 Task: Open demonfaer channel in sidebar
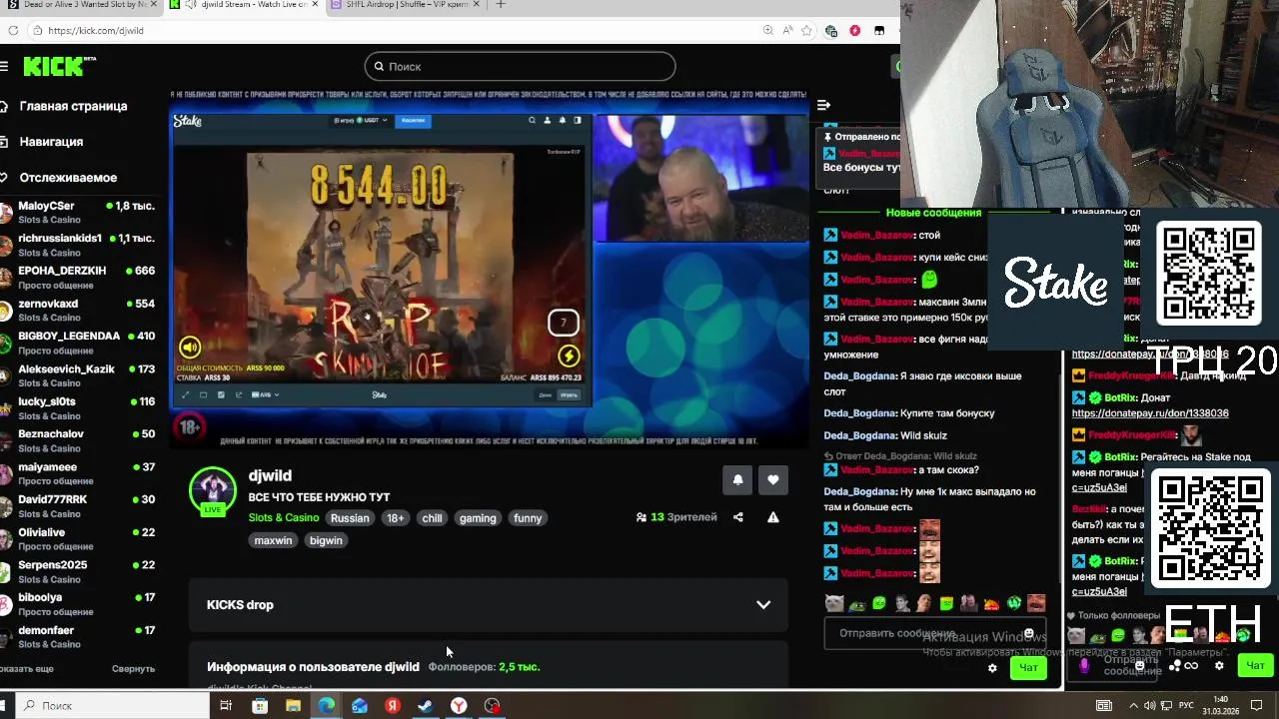pos(78,636)
